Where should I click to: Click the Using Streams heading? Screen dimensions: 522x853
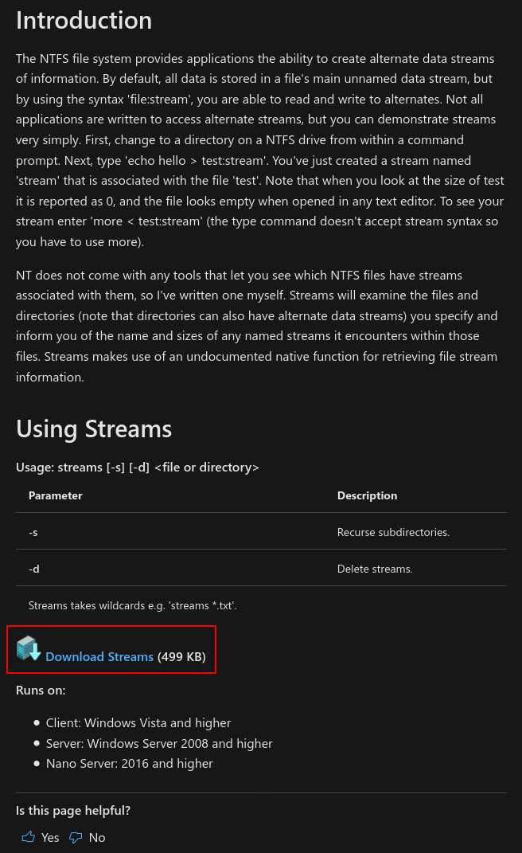[x=94, y=429]
